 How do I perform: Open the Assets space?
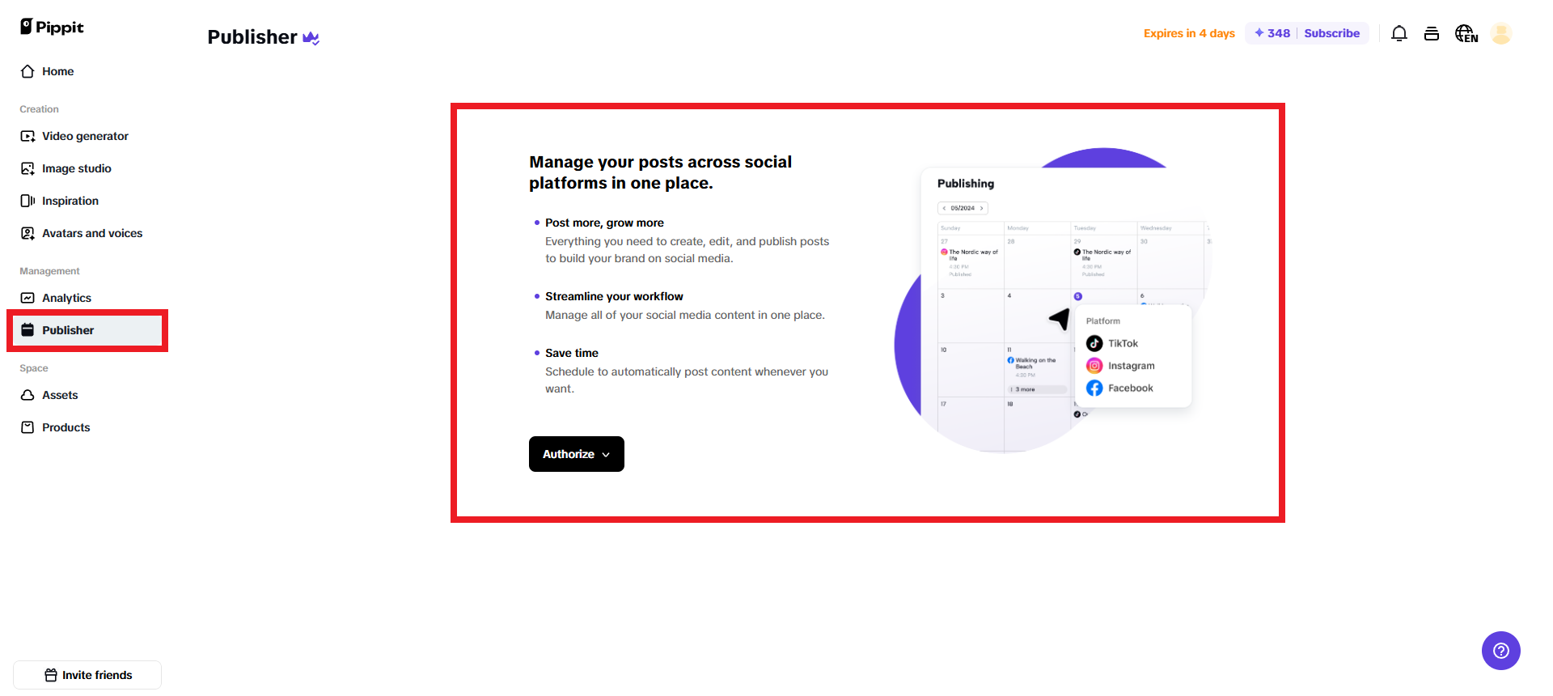coord(60,395)
